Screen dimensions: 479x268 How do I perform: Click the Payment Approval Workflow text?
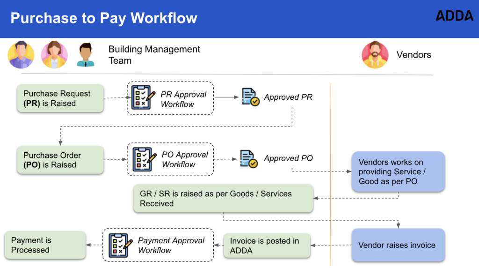pyautogui.click(x=171, y=246)
